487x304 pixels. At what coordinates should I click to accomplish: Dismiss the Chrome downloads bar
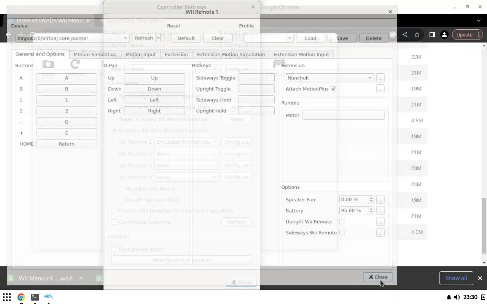pos(480,278)
